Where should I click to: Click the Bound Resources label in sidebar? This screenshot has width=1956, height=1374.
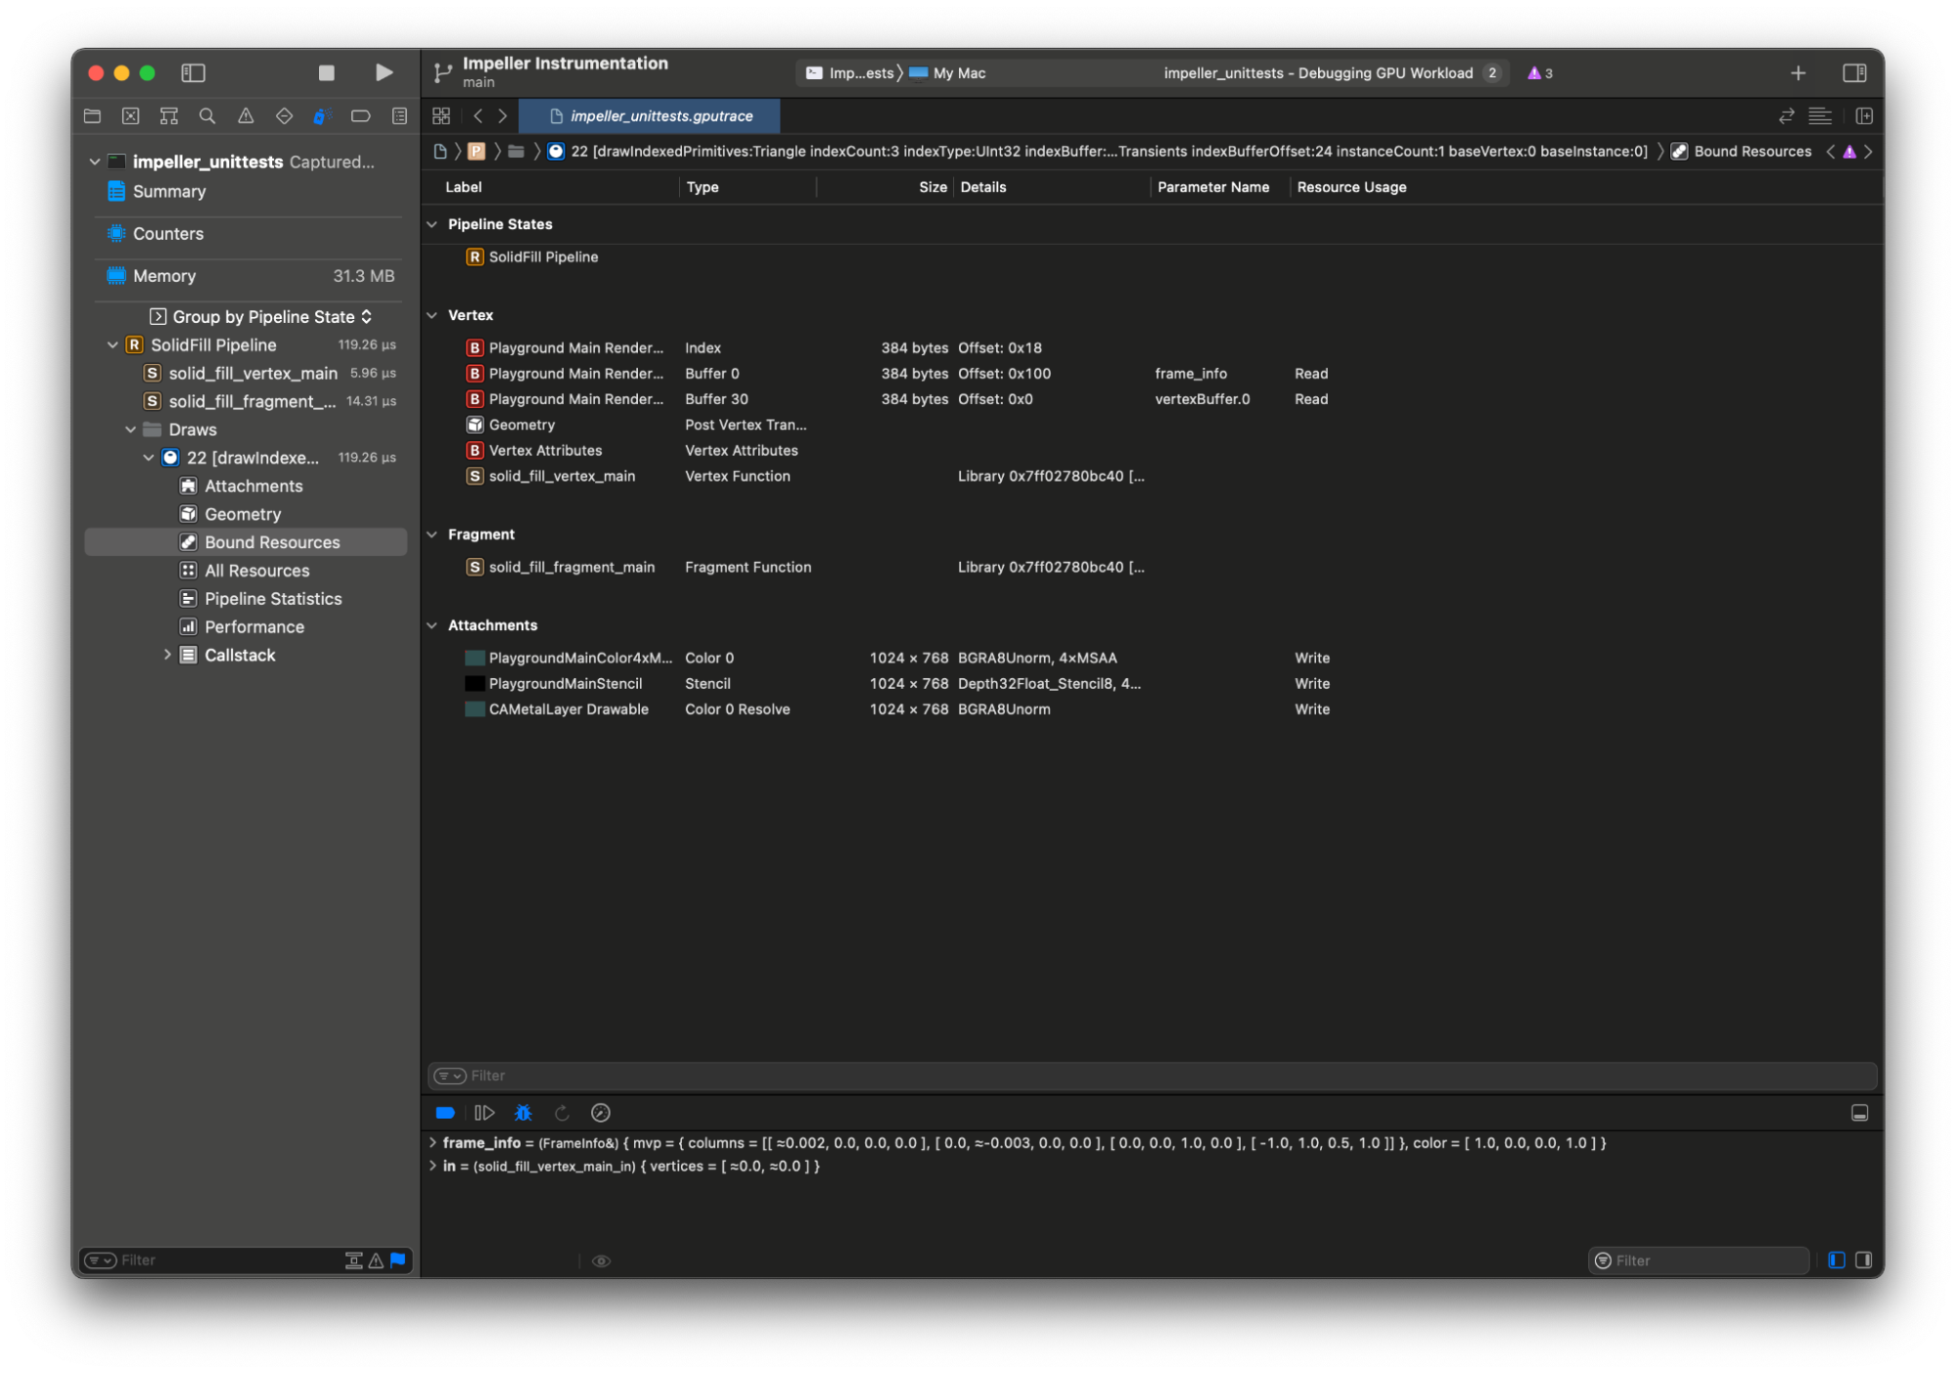click(x=272, y=541)
